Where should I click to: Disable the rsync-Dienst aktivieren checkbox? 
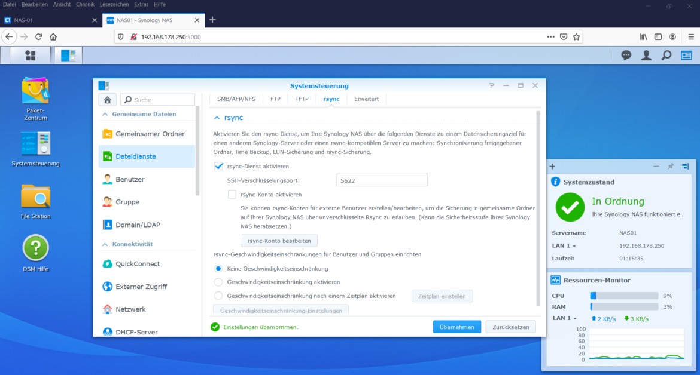tap(218, 167)
